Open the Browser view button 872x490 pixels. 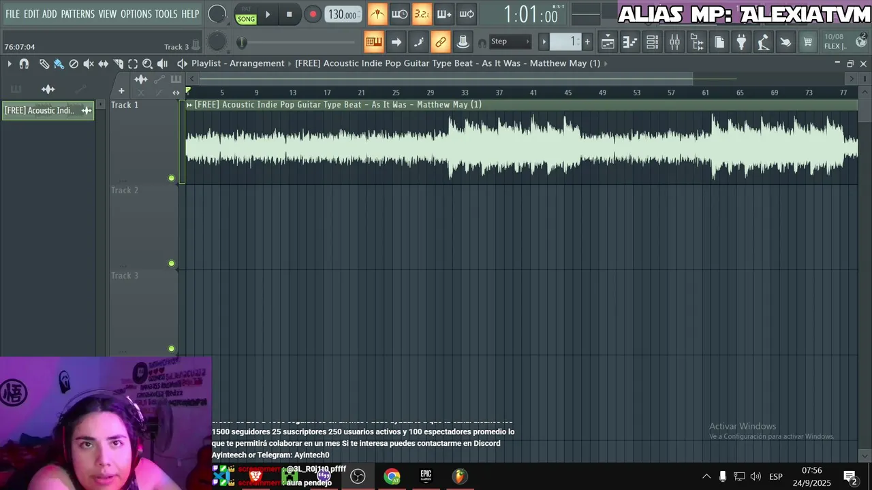point(697,42)
